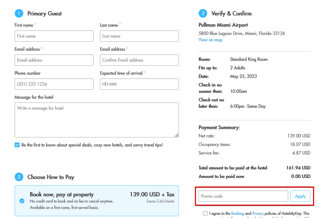This screenshot has width=328, height=218.
Task: Tick the agree to Booking and Privacy policies checkbox
Action: (205, 213)
